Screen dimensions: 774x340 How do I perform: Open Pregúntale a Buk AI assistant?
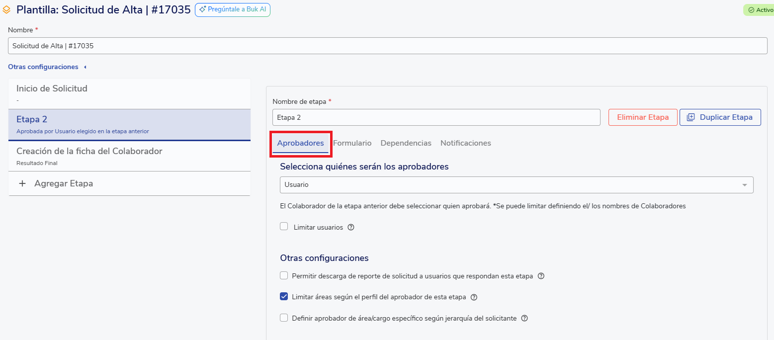pos(233,9)
